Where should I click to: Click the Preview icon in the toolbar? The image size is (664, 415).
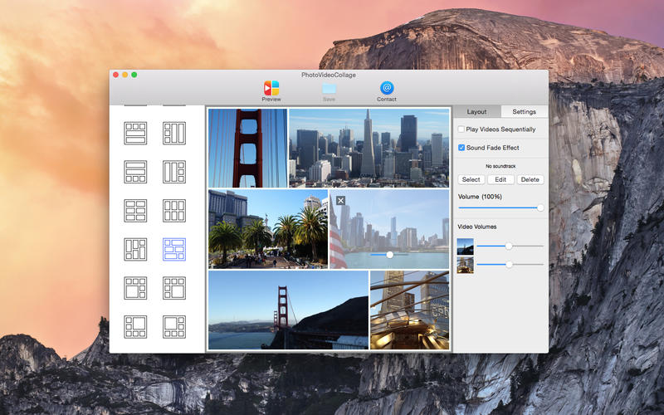(x=271, y=88)
